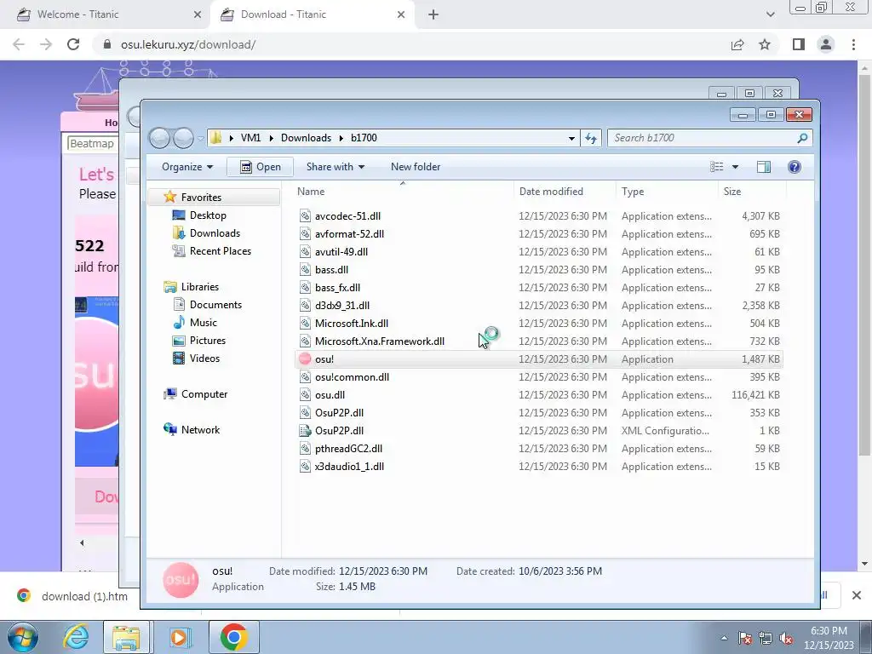Expand the recent pages arrow beside navigation buttons
Screen dimensions: 872x654
pyautogui.click(x=201, y=139)
